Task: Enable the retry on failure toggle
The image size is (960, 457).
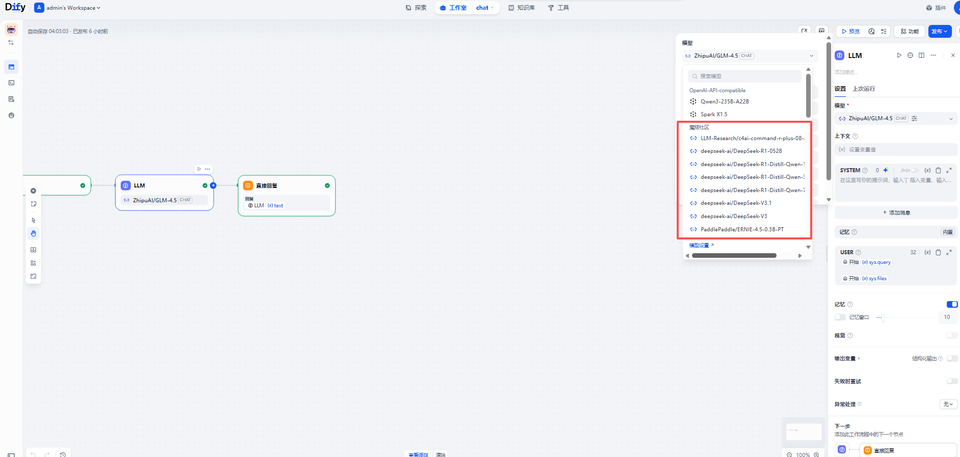Action: (952, 381)
